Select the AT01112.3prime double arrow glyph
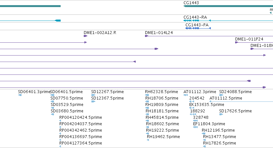This screenshot has height=148, width=273. 185,95
